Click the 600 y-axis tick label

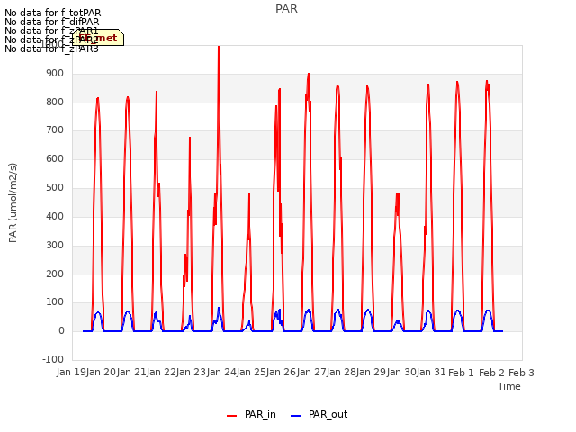coord(55,159)
